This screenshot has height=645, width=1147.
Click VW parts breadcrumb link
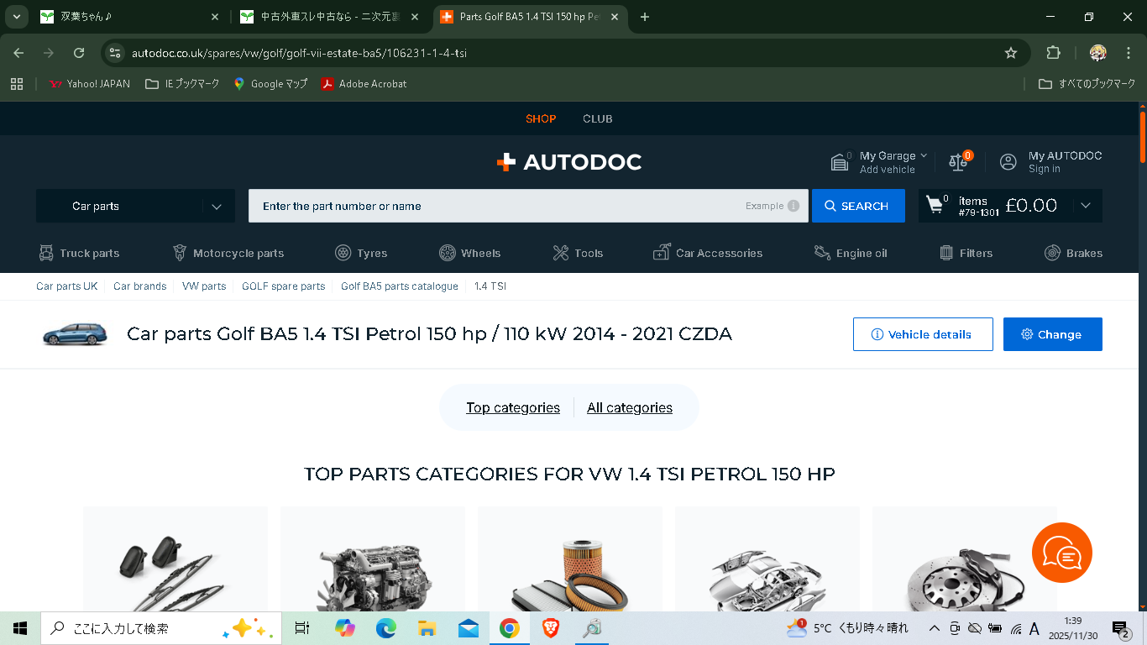point(204,286)
